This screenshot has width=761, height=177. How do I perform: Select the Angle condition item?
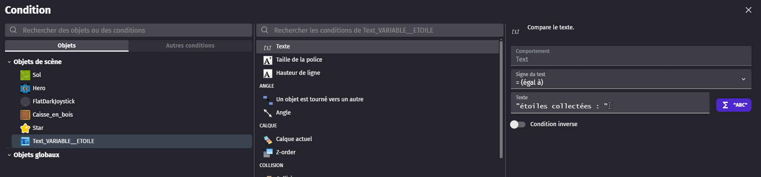[x=283, y=112]
